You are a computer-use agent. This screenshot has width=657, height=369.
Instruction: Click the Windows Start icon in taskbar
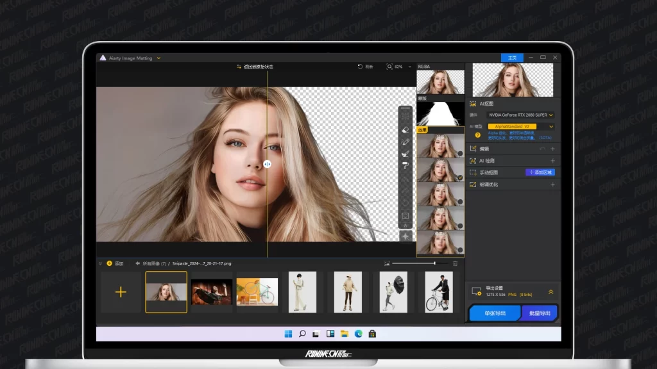click(x=288, y=334)
